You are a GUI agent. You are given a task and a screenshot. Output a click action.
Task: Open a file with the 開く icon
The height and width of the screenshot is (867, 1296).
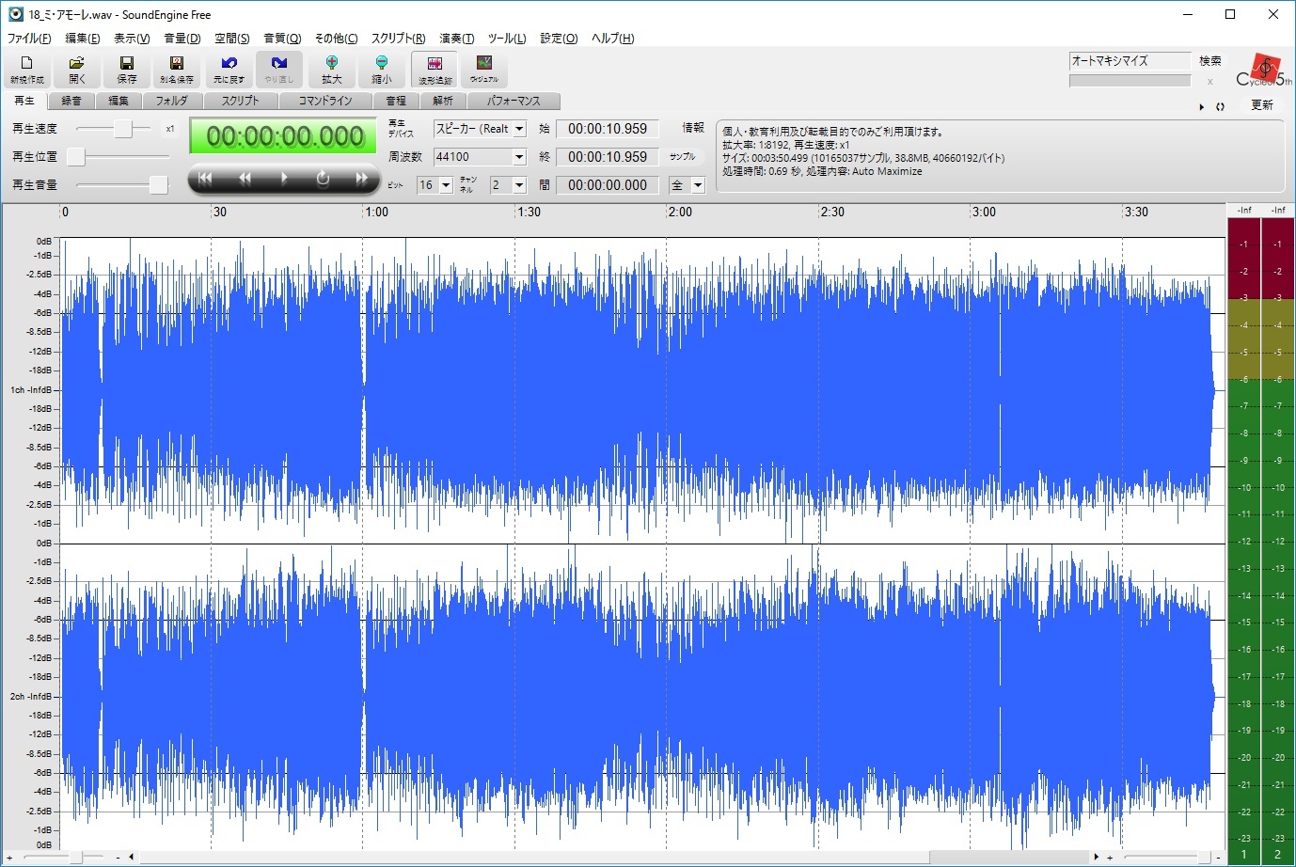coord(77,70)
